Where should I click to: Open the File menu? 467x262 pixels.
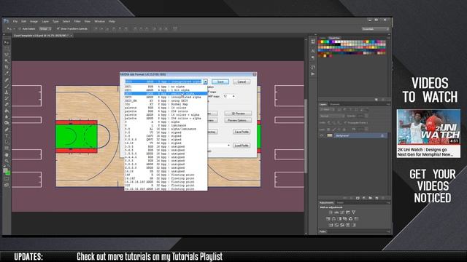(15, 21)
